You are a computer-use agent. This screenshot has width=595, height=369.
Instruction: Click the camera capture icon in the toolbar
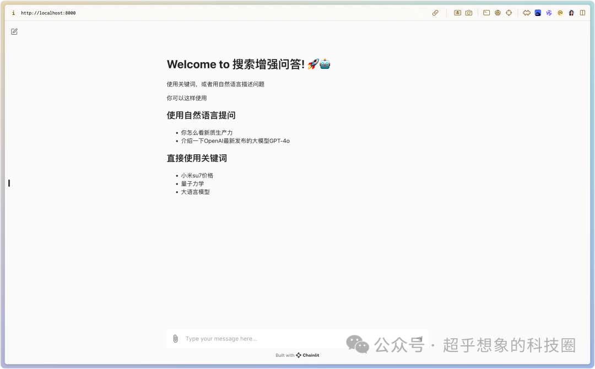[469, 13]
